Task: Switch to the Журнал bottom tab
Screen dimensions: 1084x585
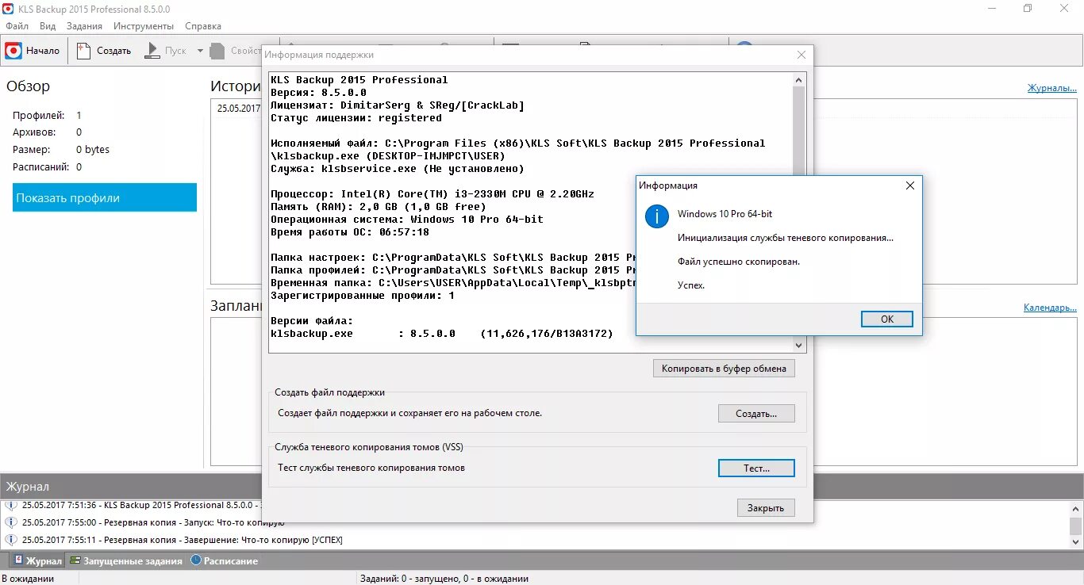Action: click(x=37, y=560)
